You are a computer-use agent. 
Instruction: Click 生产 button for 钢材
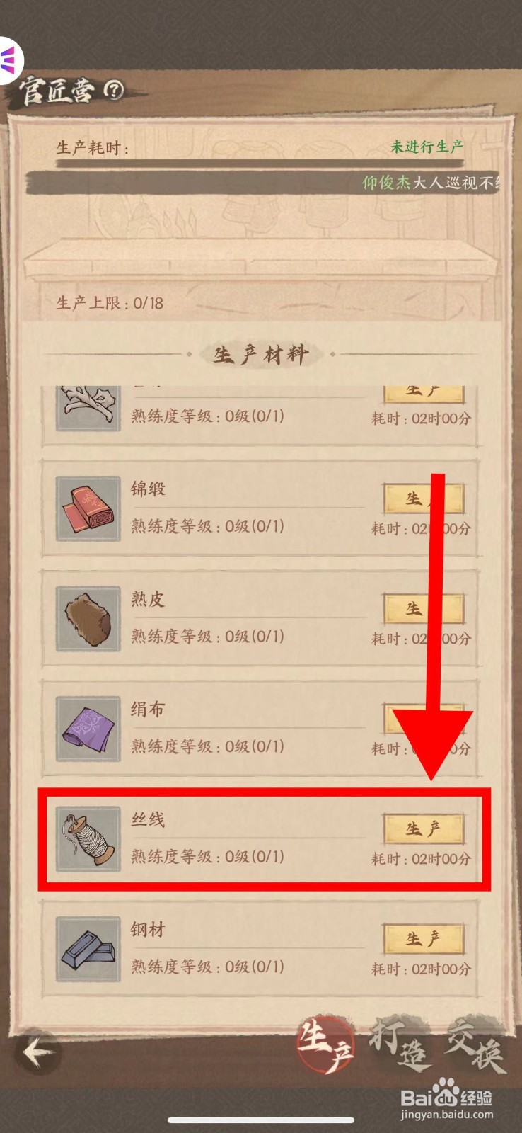click(x=423, y=939)
